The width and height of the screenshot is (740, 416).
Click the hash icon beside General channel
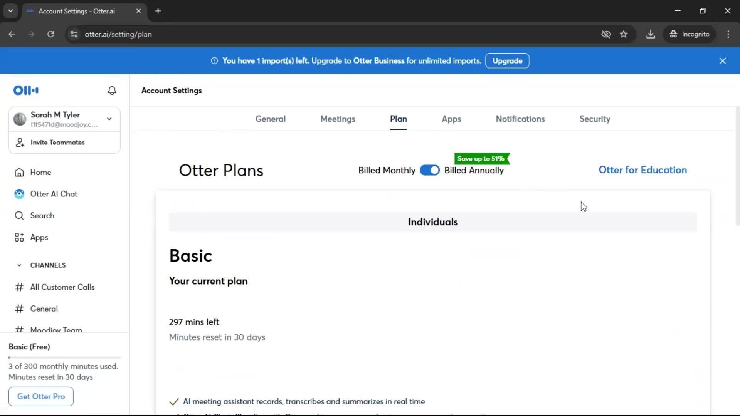[x=19, y=309]
